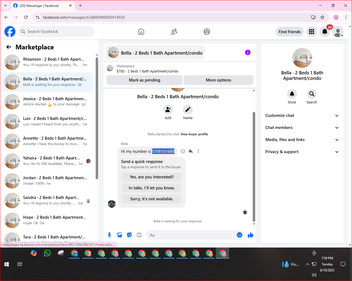Viewport: 352px width, 281px height.
Task: Mute the Bella conversation
Action: [x=292, y=94]
